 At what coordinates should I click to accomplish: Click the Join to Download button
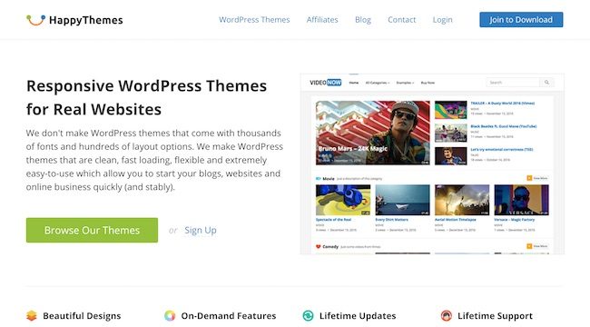(x=521, y=20)
